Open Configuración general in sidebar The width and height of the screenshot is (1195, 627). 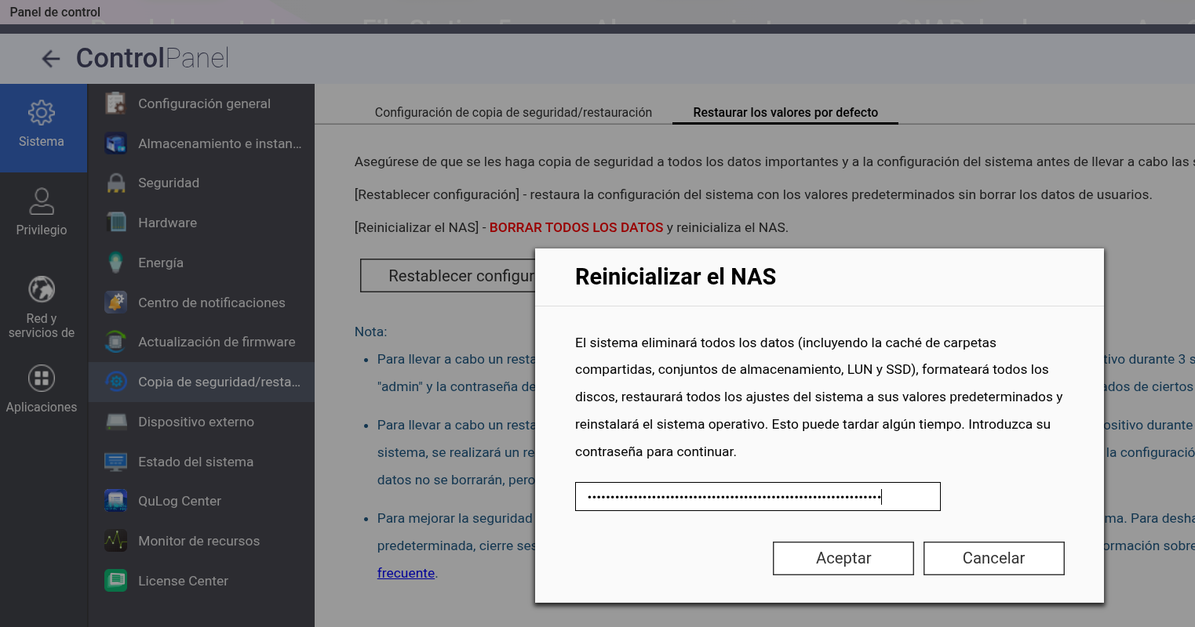(204, 103)
